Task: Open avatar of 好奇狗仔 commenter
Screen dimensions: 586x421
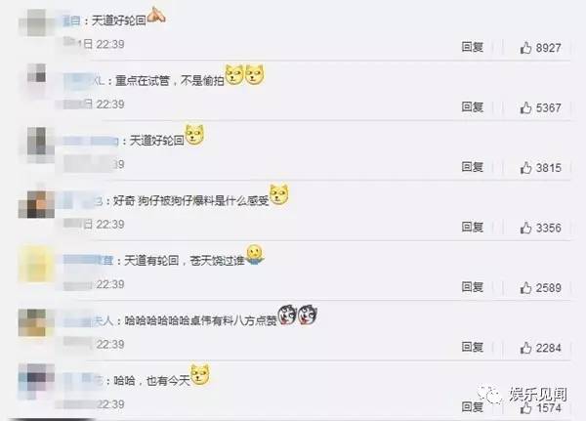Action: [36, 204]
